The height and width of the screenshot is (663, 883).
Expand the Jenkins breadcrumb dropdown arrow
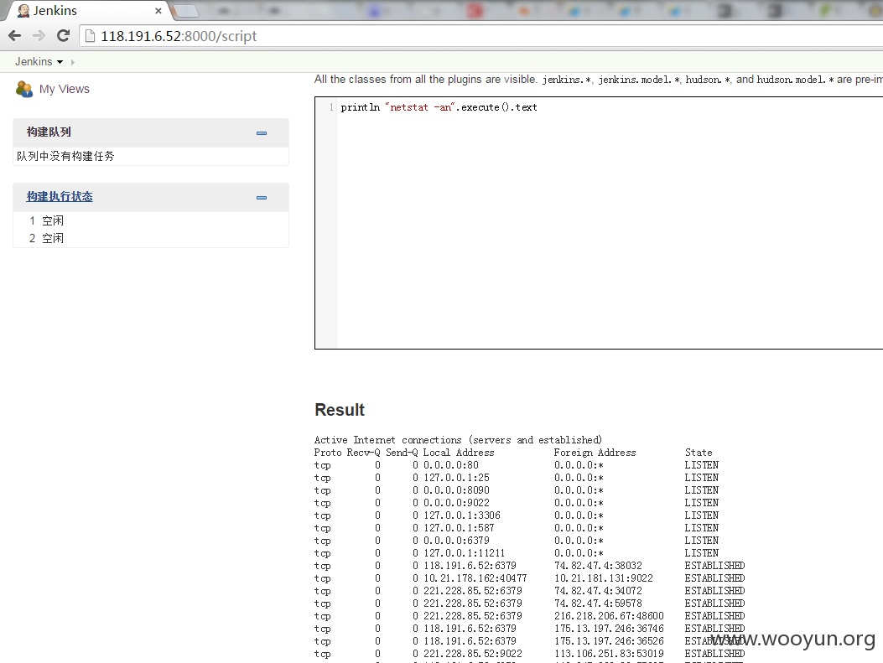60,62
